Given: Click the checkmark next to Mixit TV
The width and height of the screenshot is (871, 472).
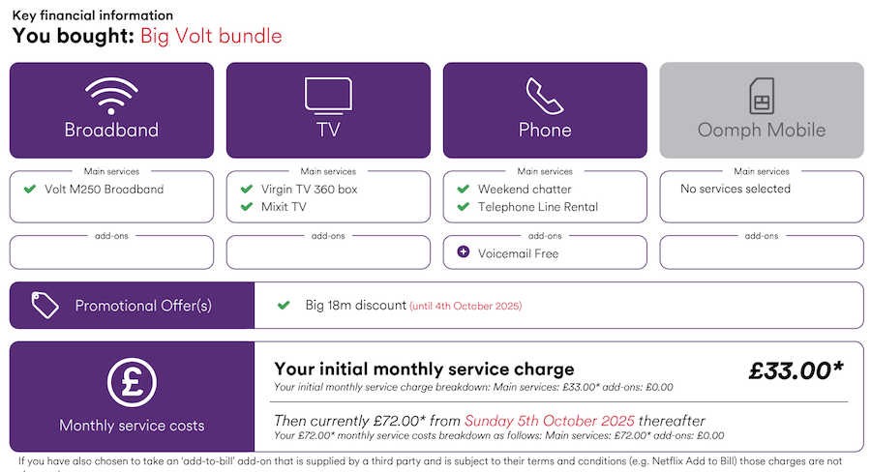Looking at the screenshot, I should click(247, 207).
